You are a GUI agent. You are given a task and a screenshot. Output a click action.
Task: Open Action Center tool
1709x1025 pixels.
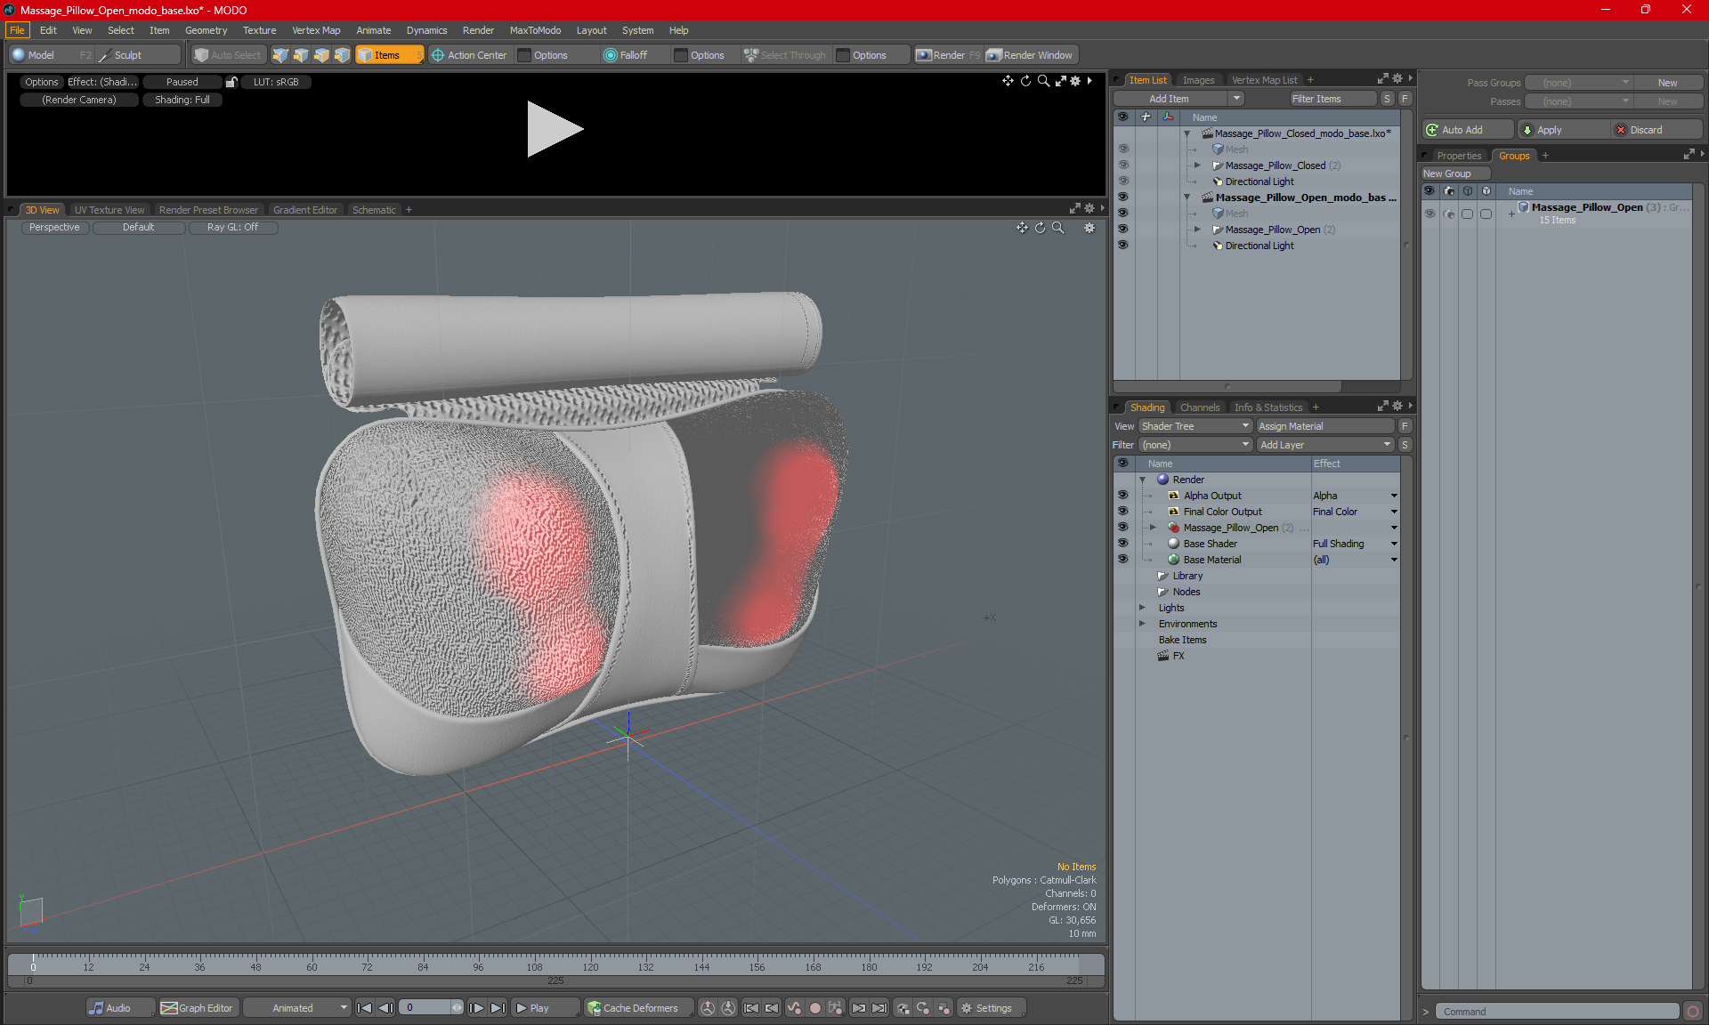[469, 55]
